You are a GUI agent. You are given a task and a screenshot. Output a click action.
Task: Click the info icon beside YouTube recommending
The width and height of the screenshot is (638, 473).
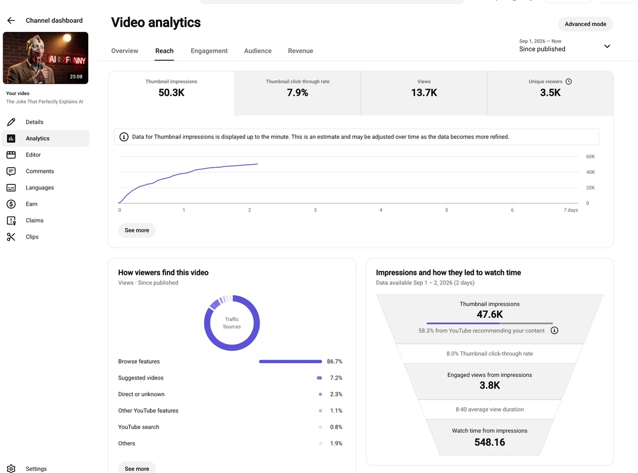pos(555,331)
